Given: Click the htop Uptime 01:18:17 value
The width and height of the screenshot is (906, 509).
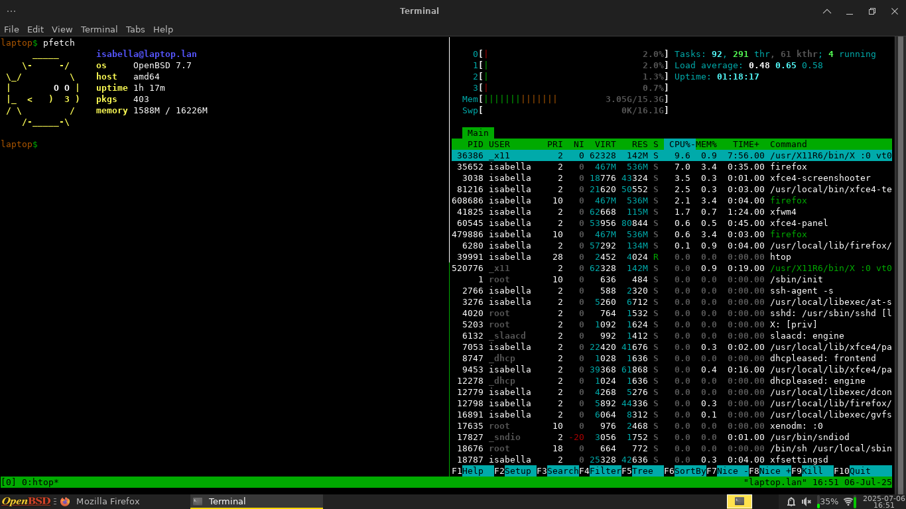Looking at the screenshot, I should (x=738, y=76).
